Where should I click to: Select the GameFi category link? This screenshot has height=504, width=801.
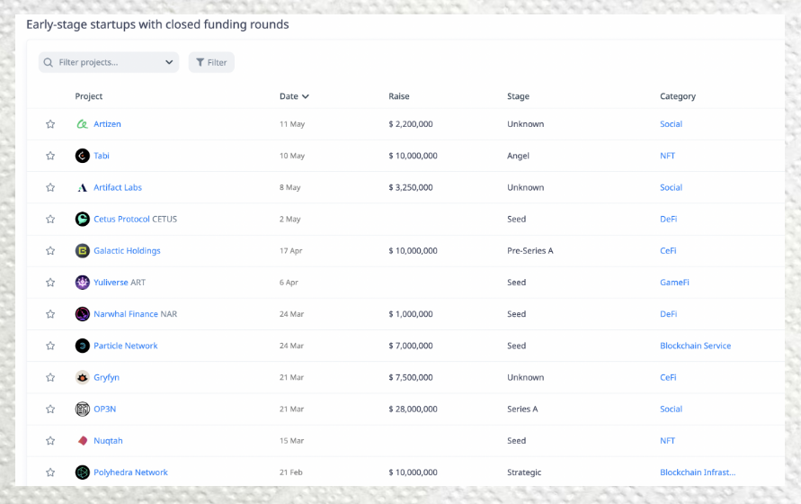pyautogui.click(x=674, y=283)
